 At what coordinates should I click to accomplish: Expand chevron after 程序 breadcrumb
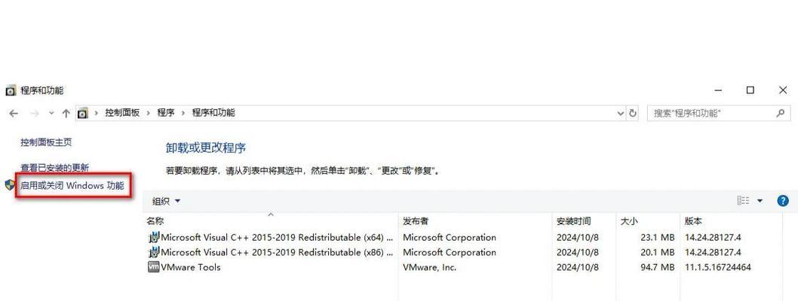(183, 113)
